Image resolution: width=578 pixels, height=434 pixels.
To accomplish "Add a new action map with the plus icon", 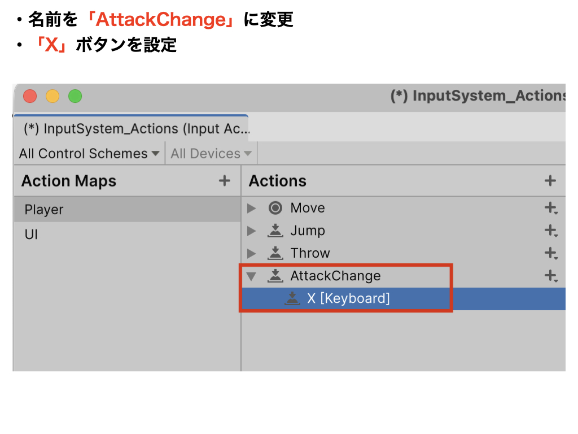I will click(x=224, y=181).
